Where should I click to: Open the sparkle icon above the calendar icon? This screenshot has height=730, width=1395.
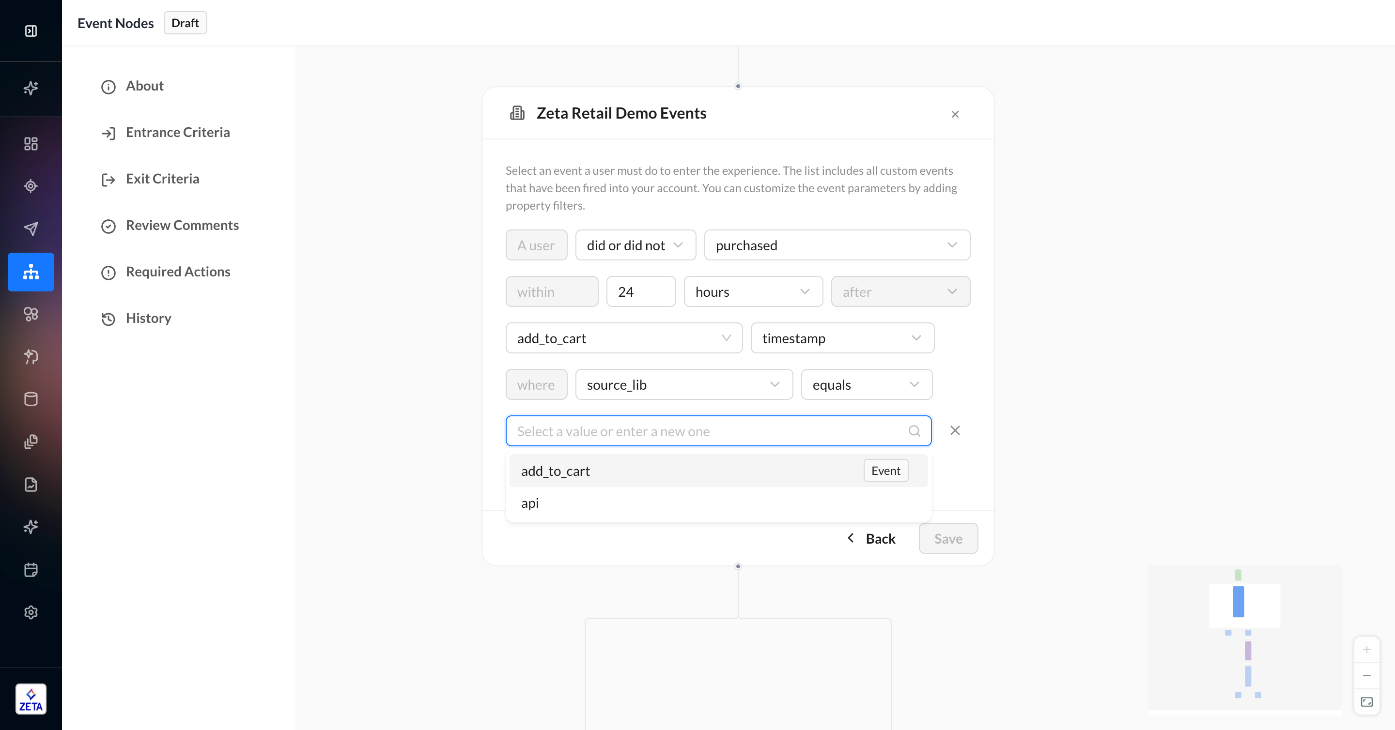tap(31, 527)
